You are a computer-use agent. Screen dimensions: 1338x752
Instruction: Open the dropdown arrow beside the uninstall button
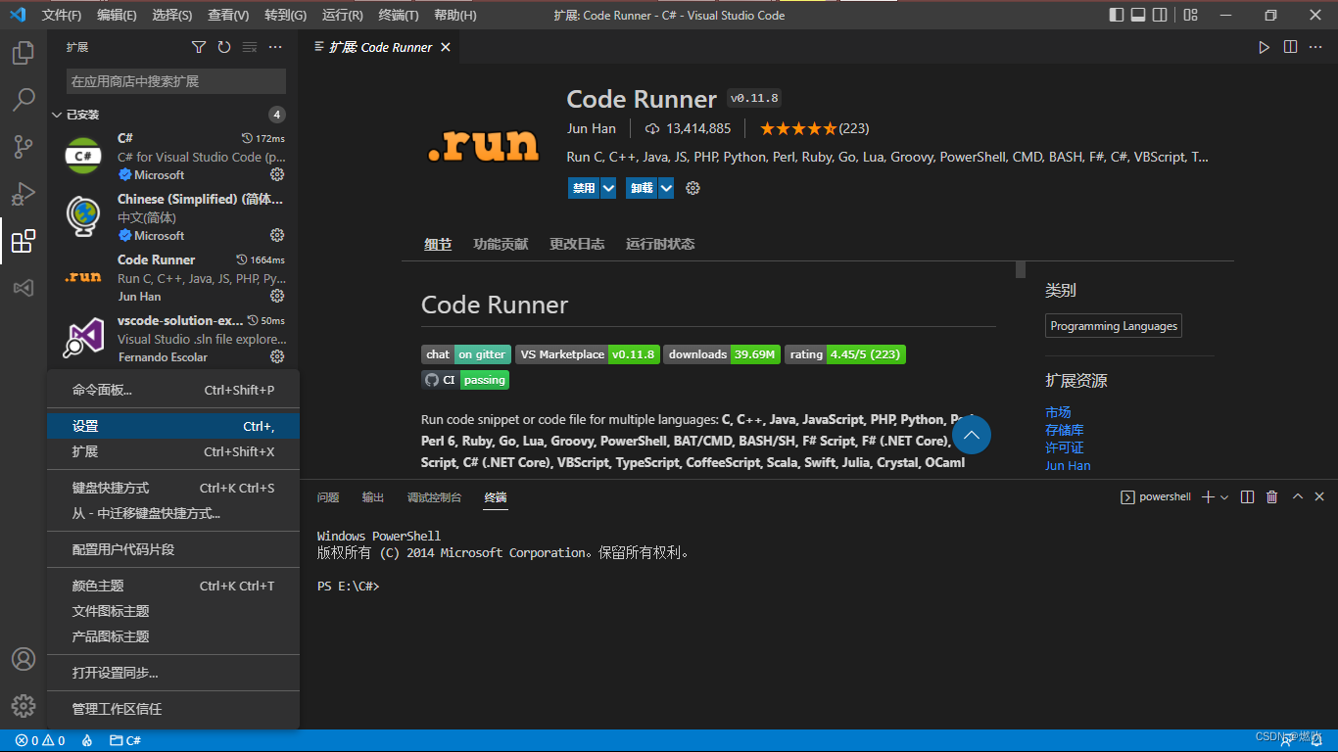click(666, 188)
